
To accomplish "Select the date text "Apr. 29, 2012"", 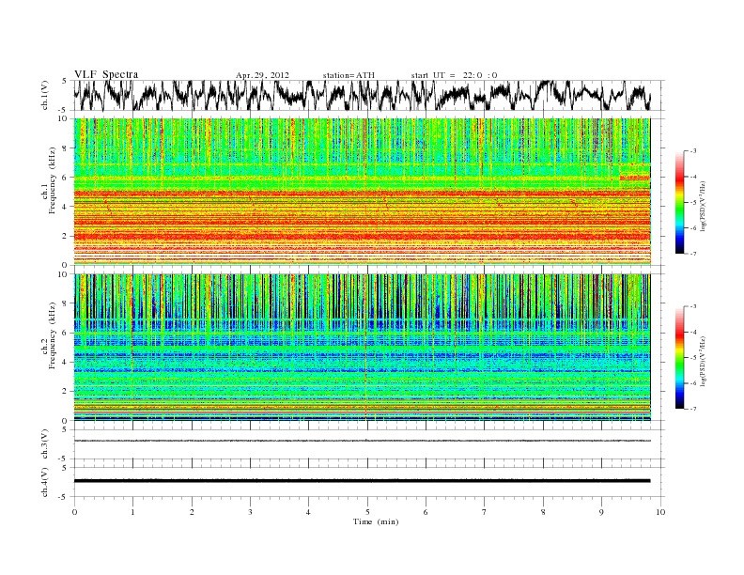I will click(262, 75).
